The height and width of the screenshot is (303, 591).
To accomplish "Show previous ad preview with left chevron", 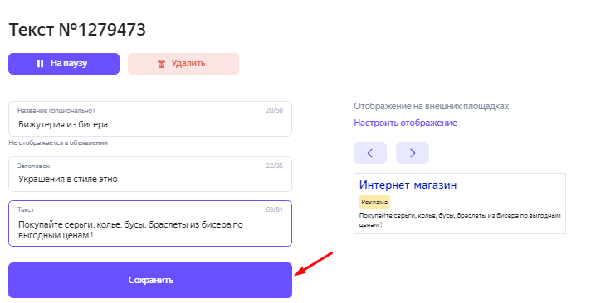I will pos(370,153).
